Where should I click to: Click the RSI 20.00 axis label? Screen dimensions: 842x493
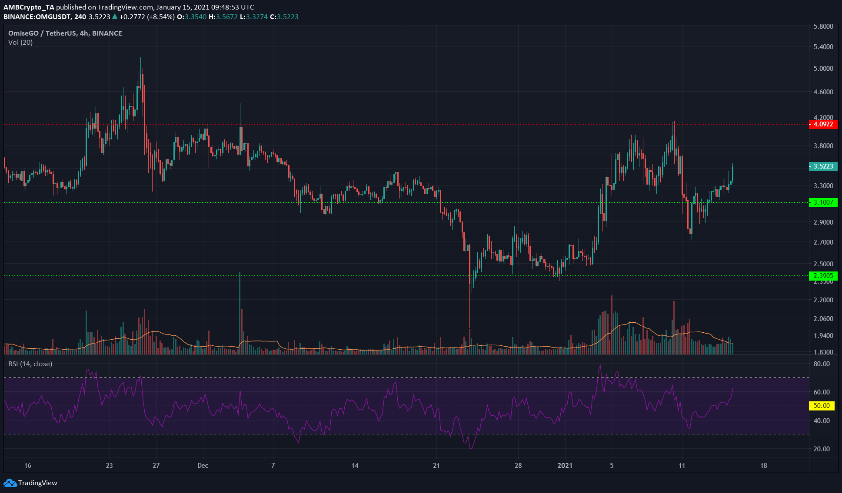822,449
